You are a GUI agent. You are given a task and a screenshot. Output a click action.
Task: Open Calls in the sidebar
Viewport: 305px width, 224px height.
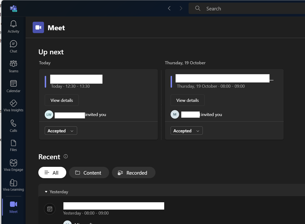pyautogui.click(x=13, y=126)
